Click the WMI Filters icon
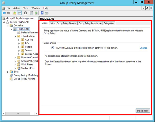 pos(19,65)
